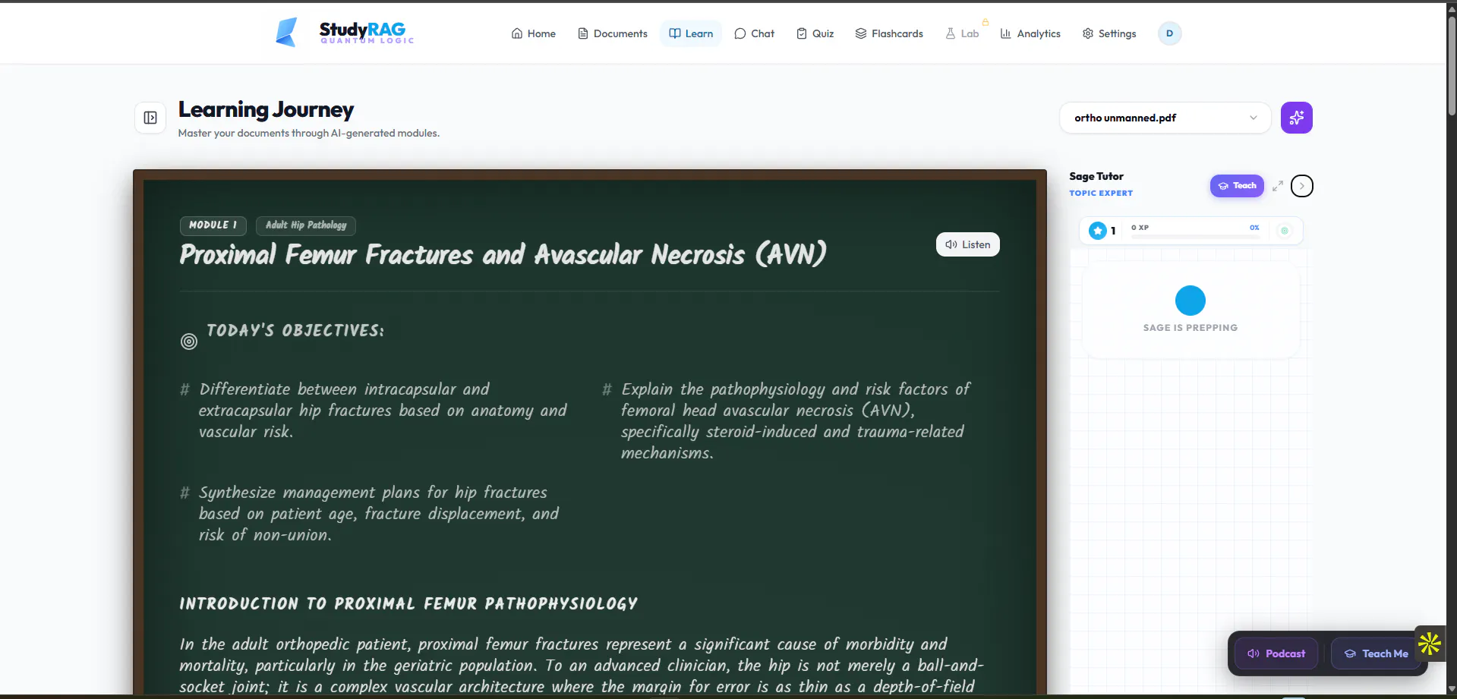Click the 0% progress value
This screenshot has width=1457, height=699.
coord(1254,228)
